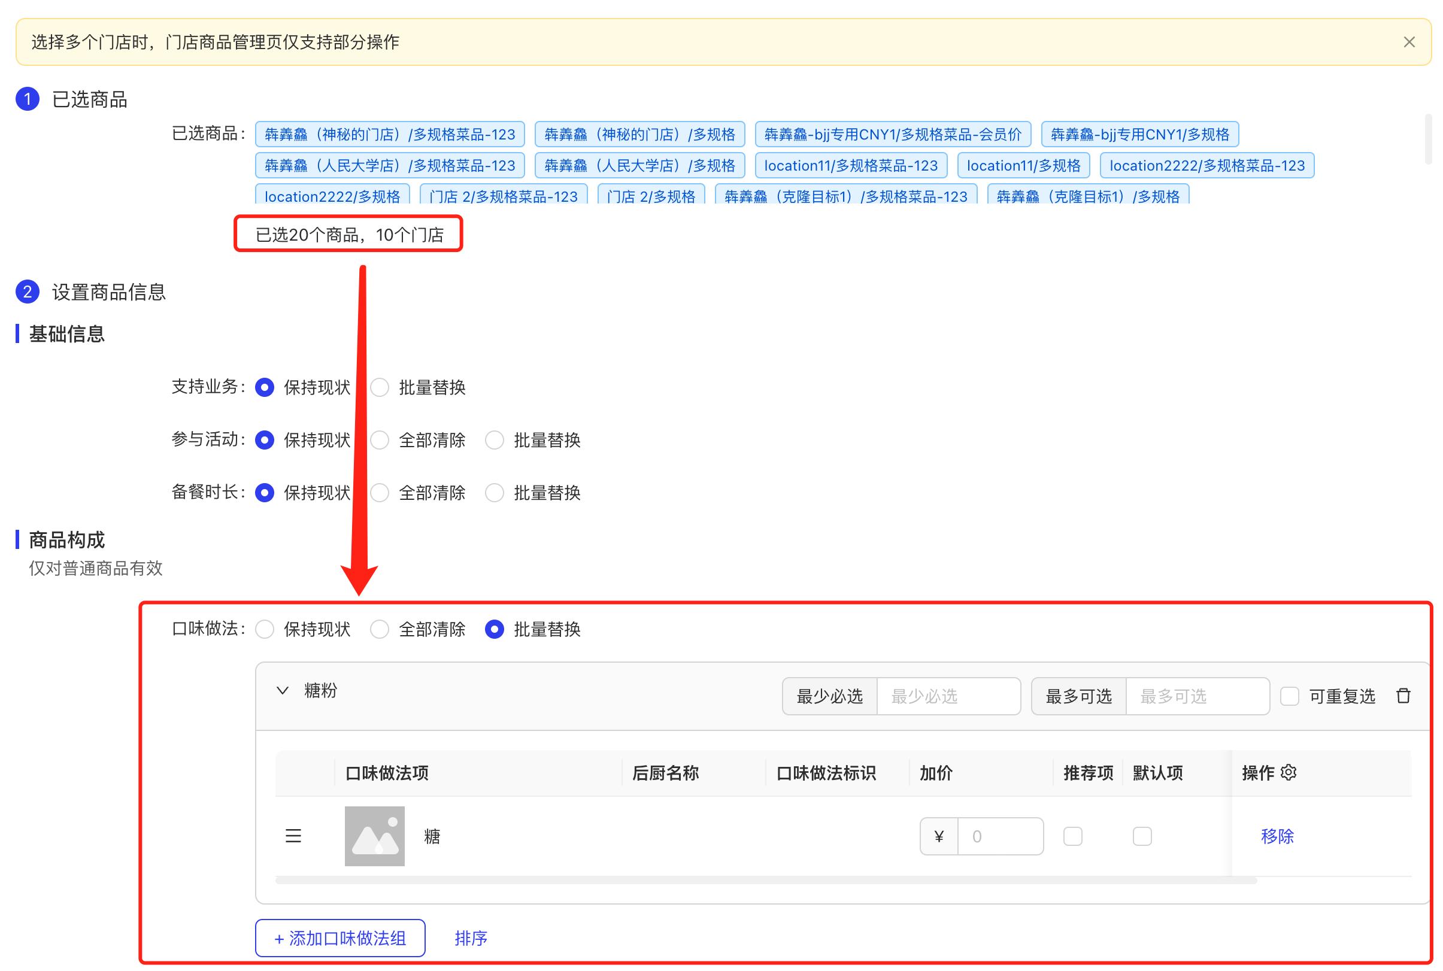The height and width of the screenshot is (971, 1443).
Task: Select 批量替换 for 参与活动
Action: [494, 440]
